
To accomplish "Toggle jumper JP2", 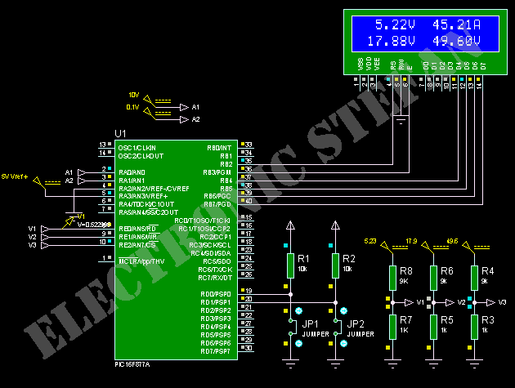I will click(335, 328).
